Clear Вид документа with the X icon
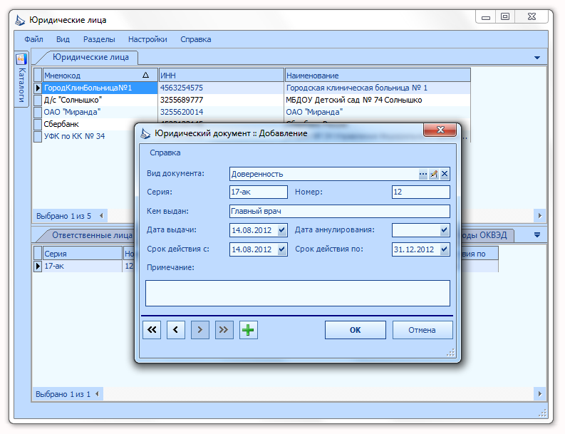Screen dimensions: 565x434 [x=445, y=175]
